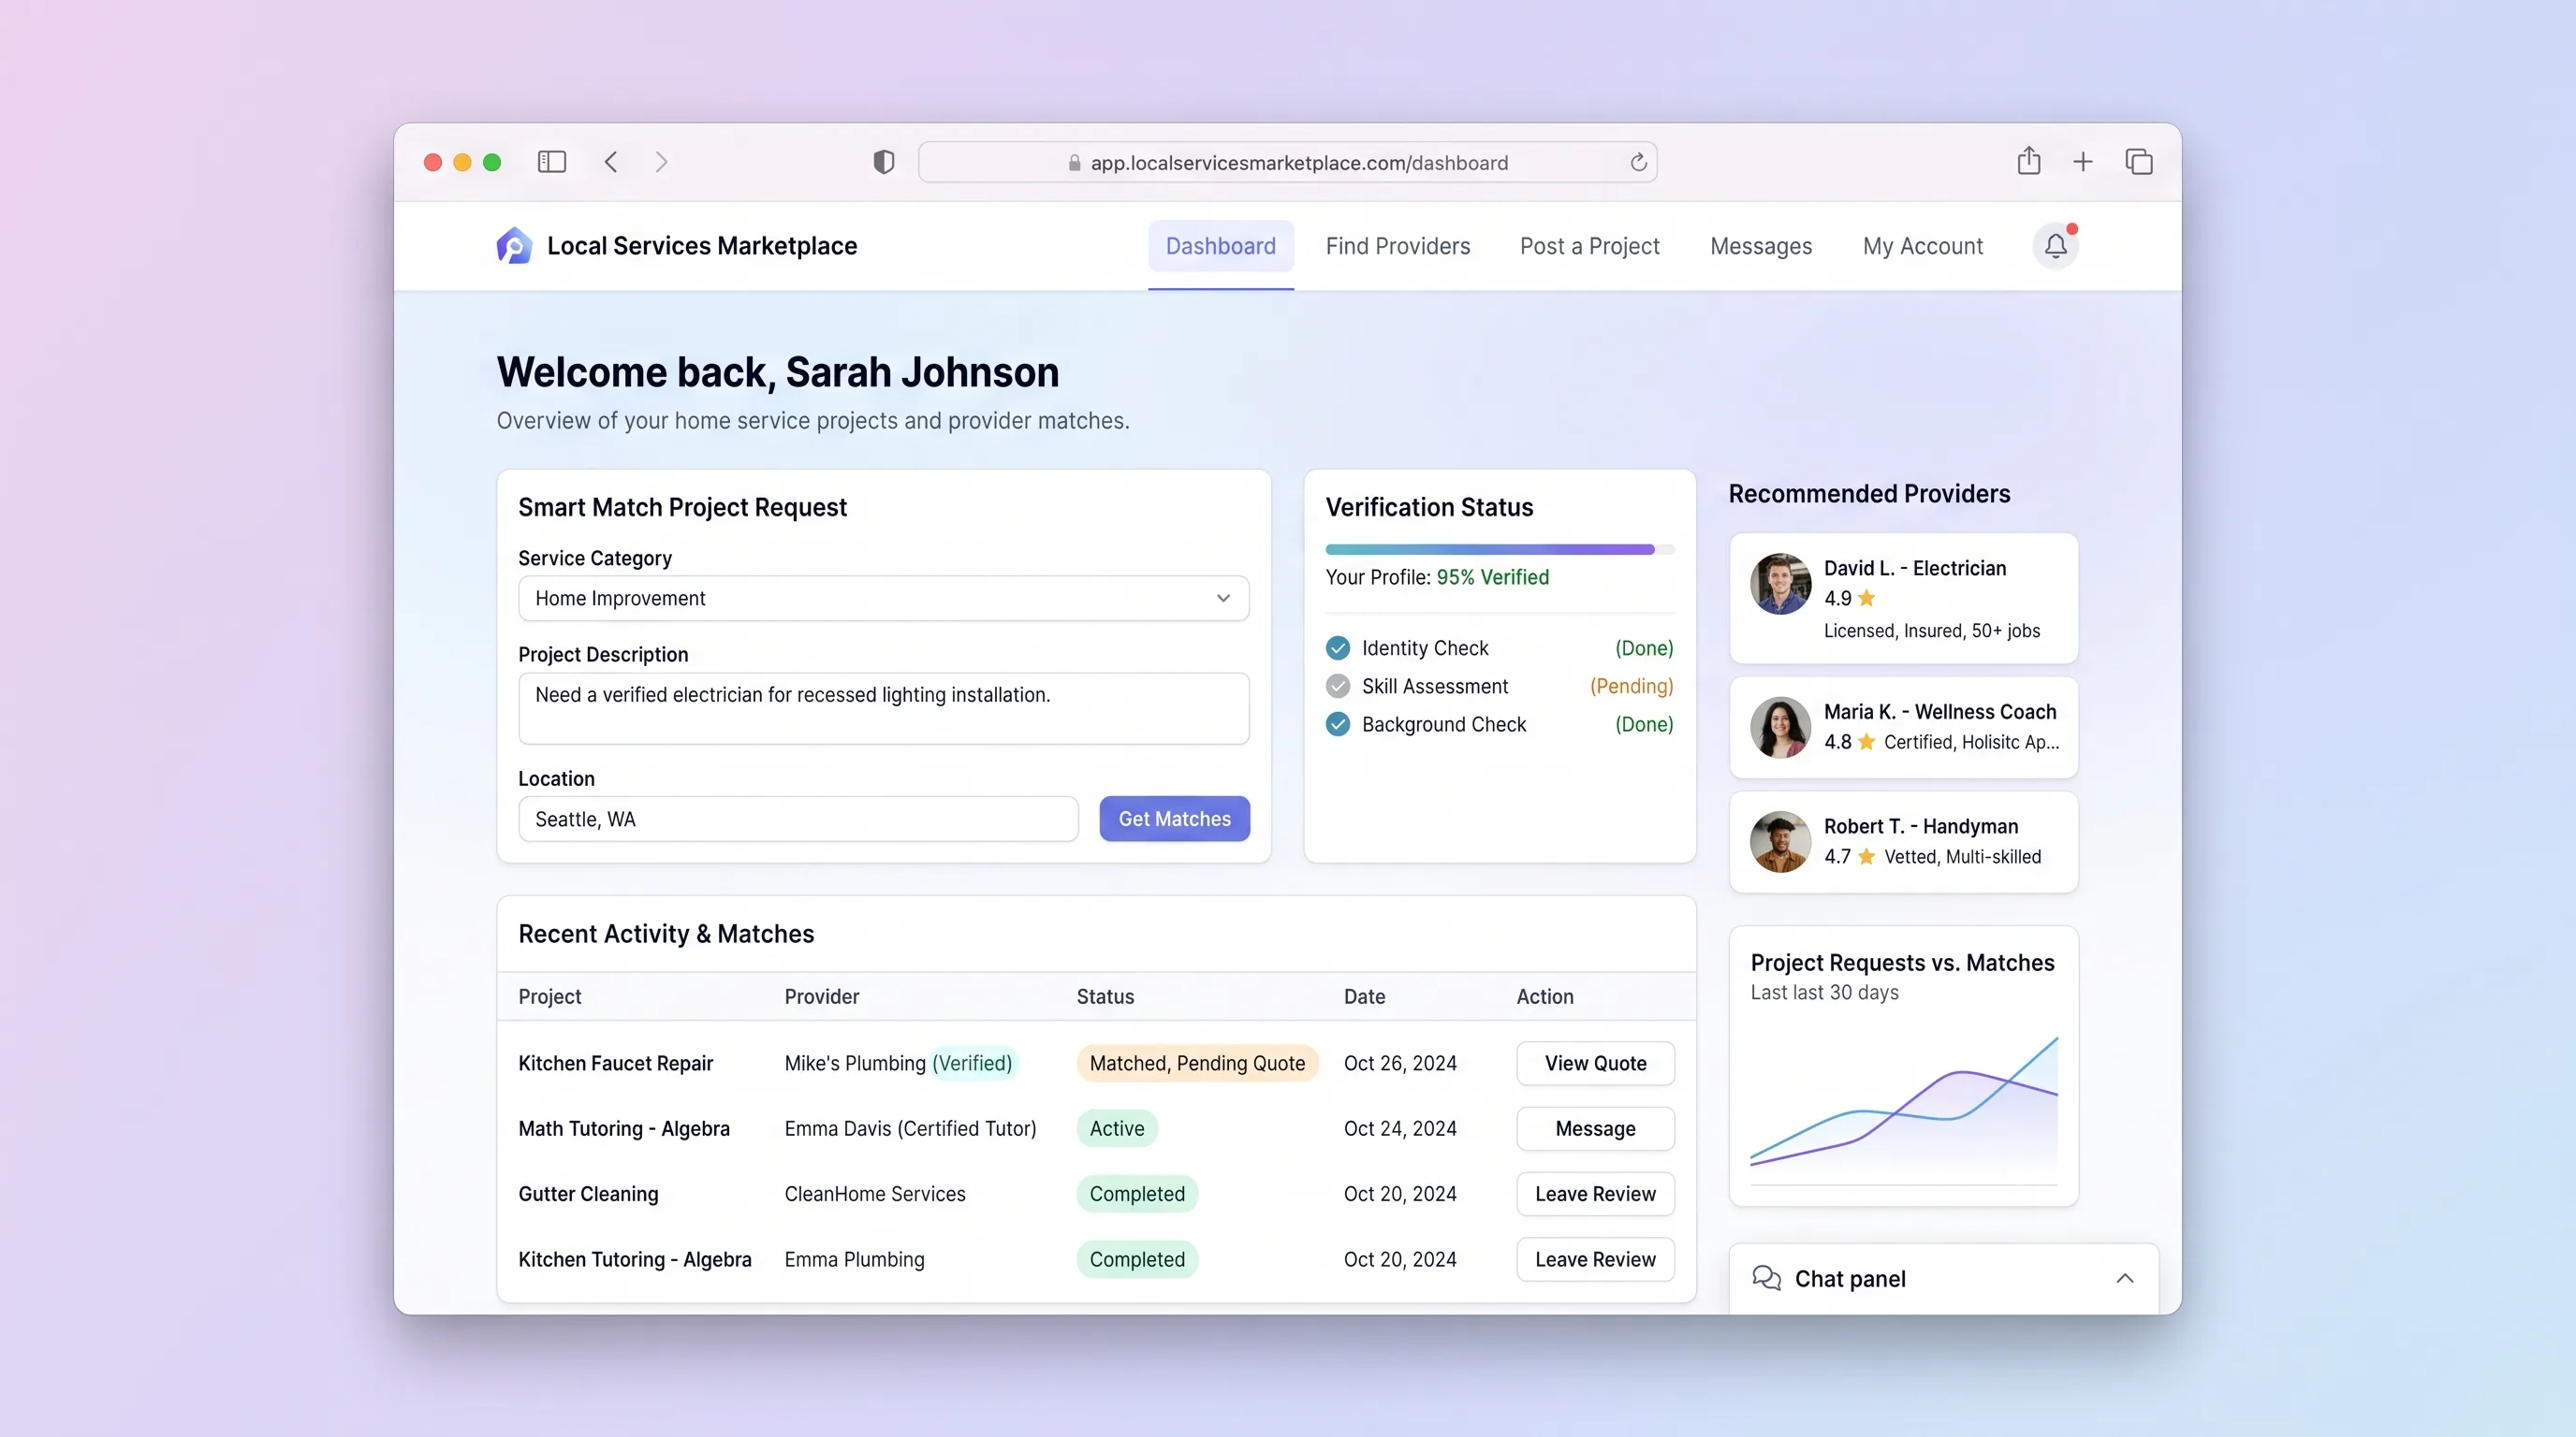Viewport: 2576px width, 1437px height.
Task: Click the Date column header
Action: 1364,996
